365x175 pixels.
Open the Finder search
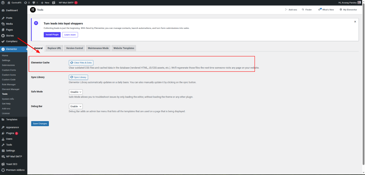click(x=307, y=10)
